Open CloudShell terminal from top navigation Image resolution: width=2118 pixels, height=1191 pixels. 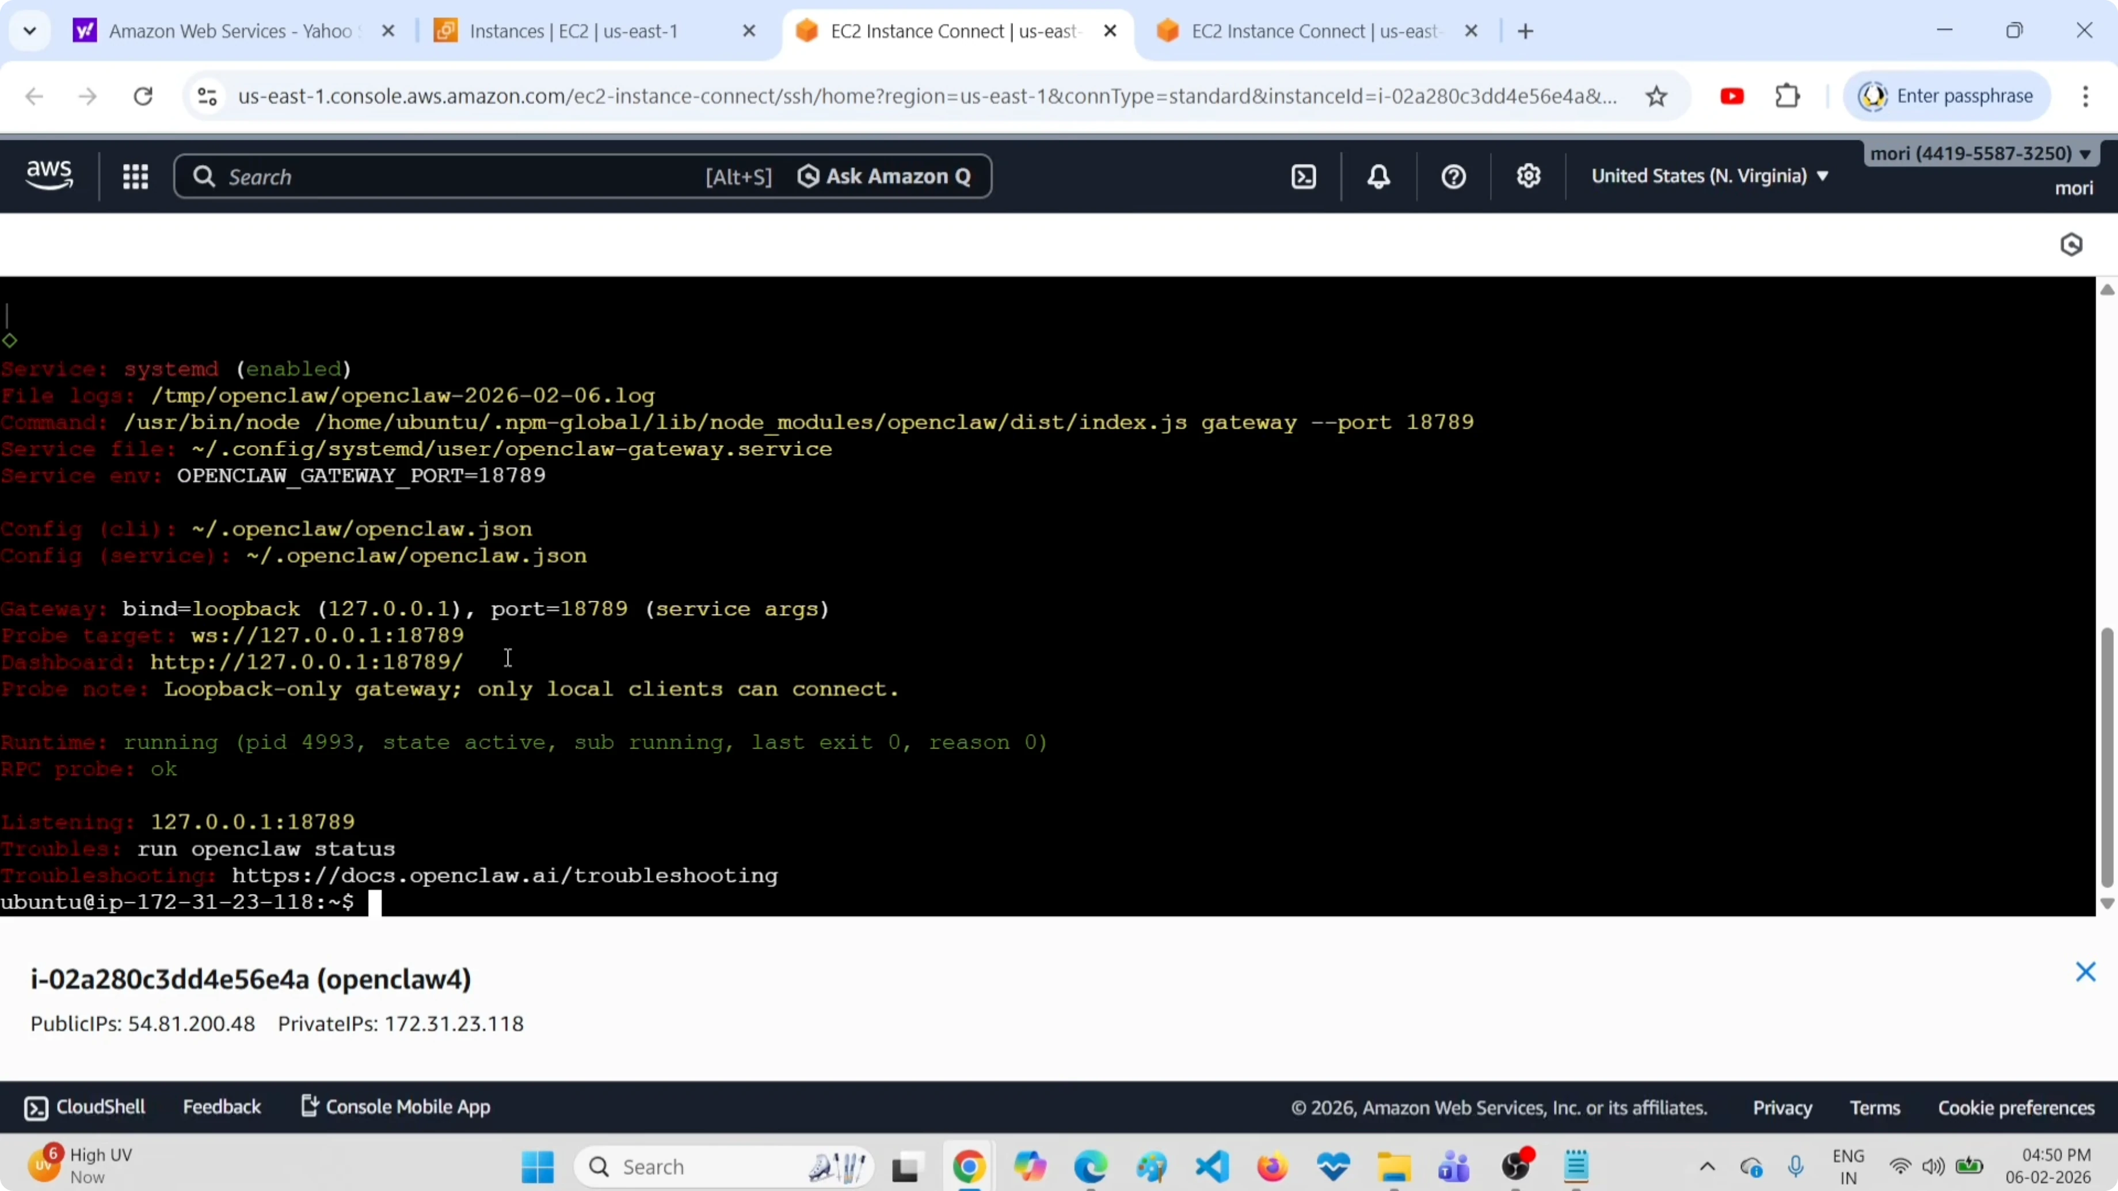pyautogui.click(x=1303, y=176)
